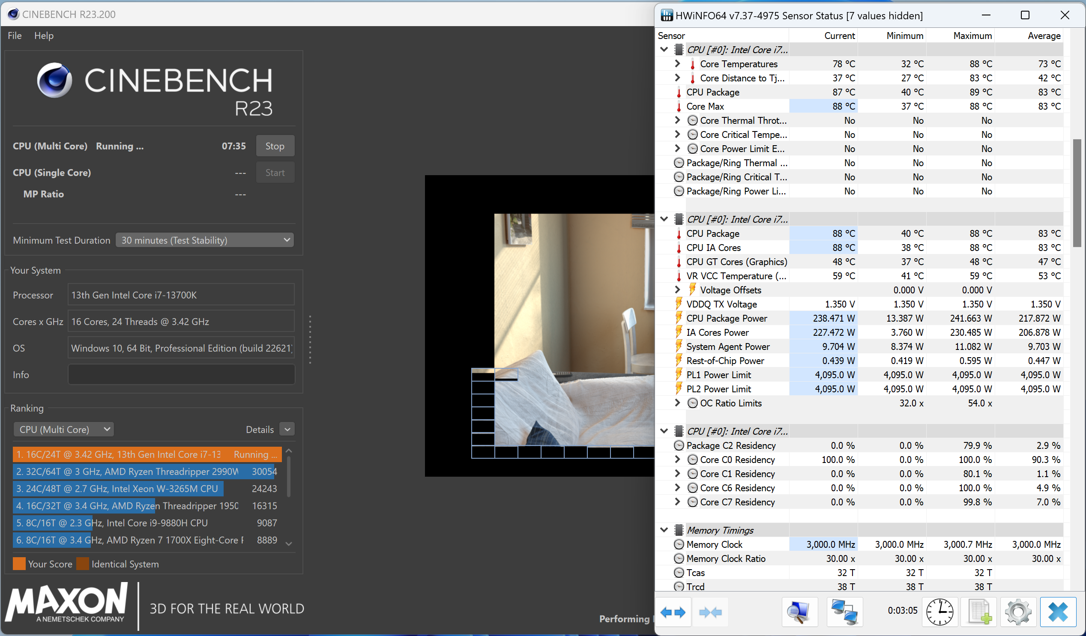The height and width of the screenshot is (636, 1086).
Task: Click the round icon beside Memory Clock Ratio
Action: (x=679, y=558)
